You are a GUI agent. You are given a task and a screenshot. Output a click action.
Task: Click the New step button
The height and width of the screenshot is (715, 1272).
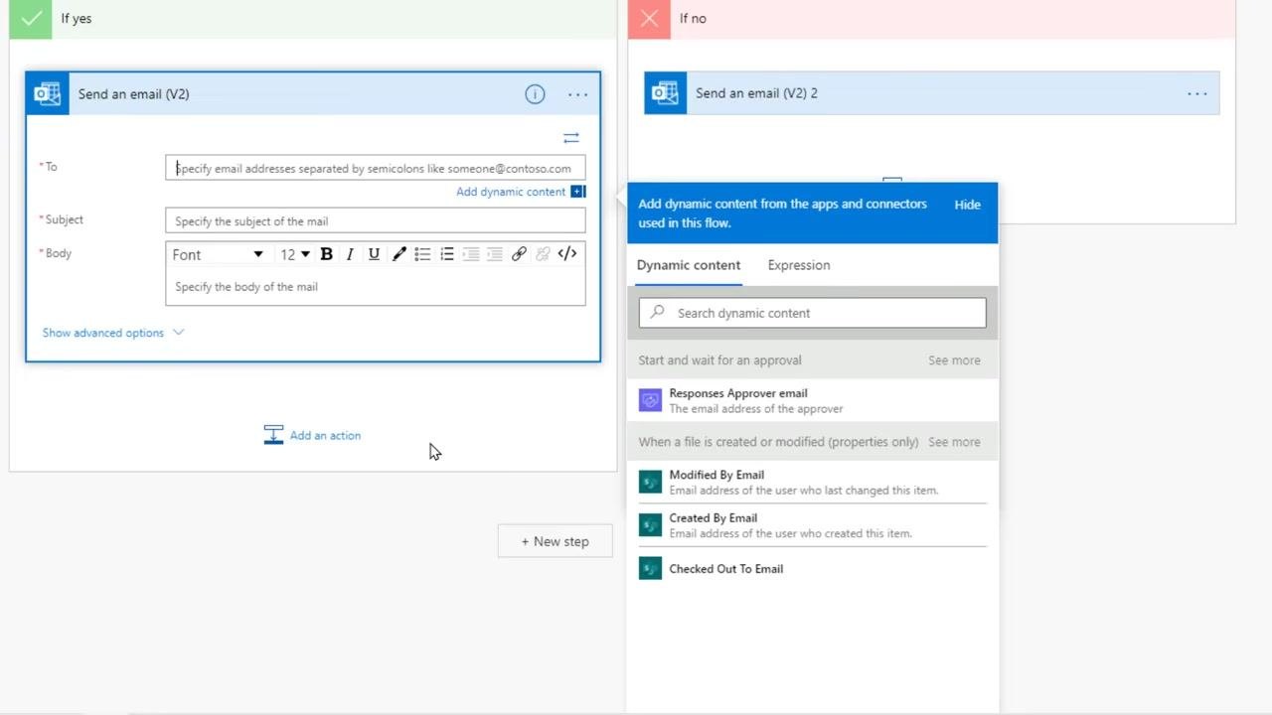tap(556, 541)
